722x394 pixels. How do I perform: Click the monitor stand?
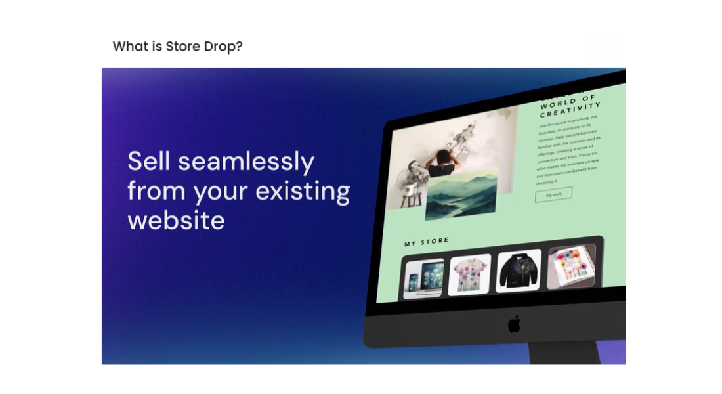[x=564, y=355]
